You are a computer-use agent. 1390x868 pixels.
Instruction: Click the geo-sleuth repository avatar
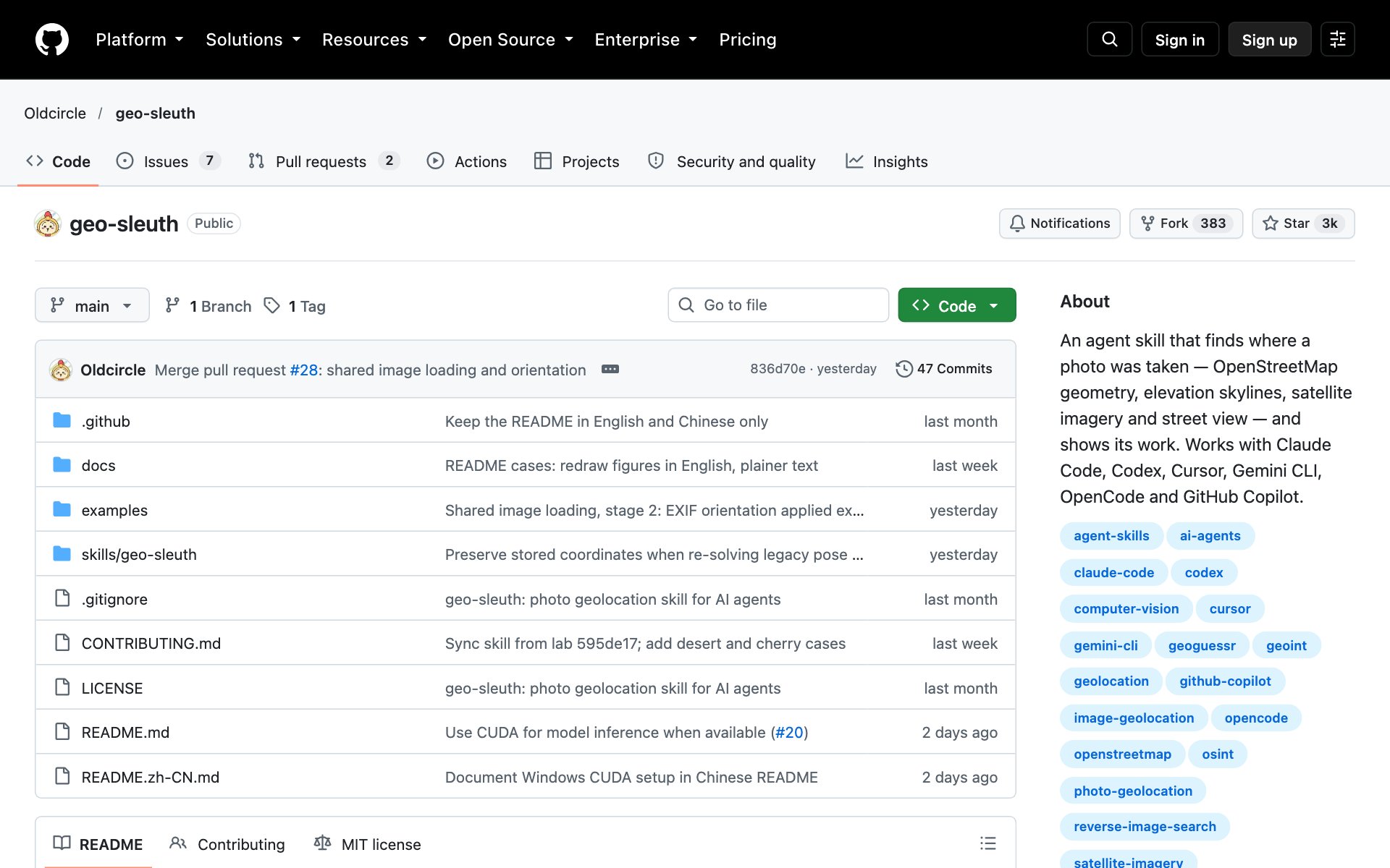point(48,224)
